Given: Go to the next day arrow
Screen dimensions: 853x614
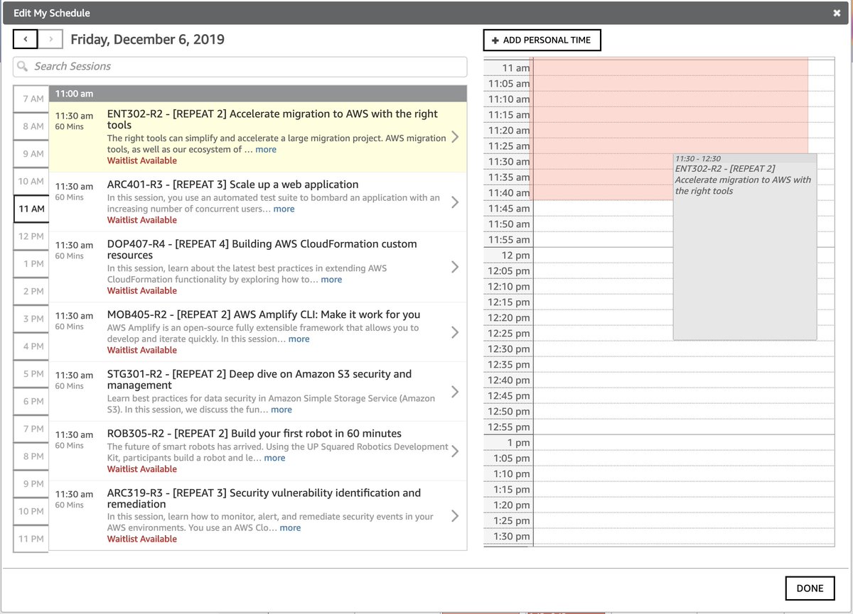Looking at the screenshot, I should tap(50, 40).
